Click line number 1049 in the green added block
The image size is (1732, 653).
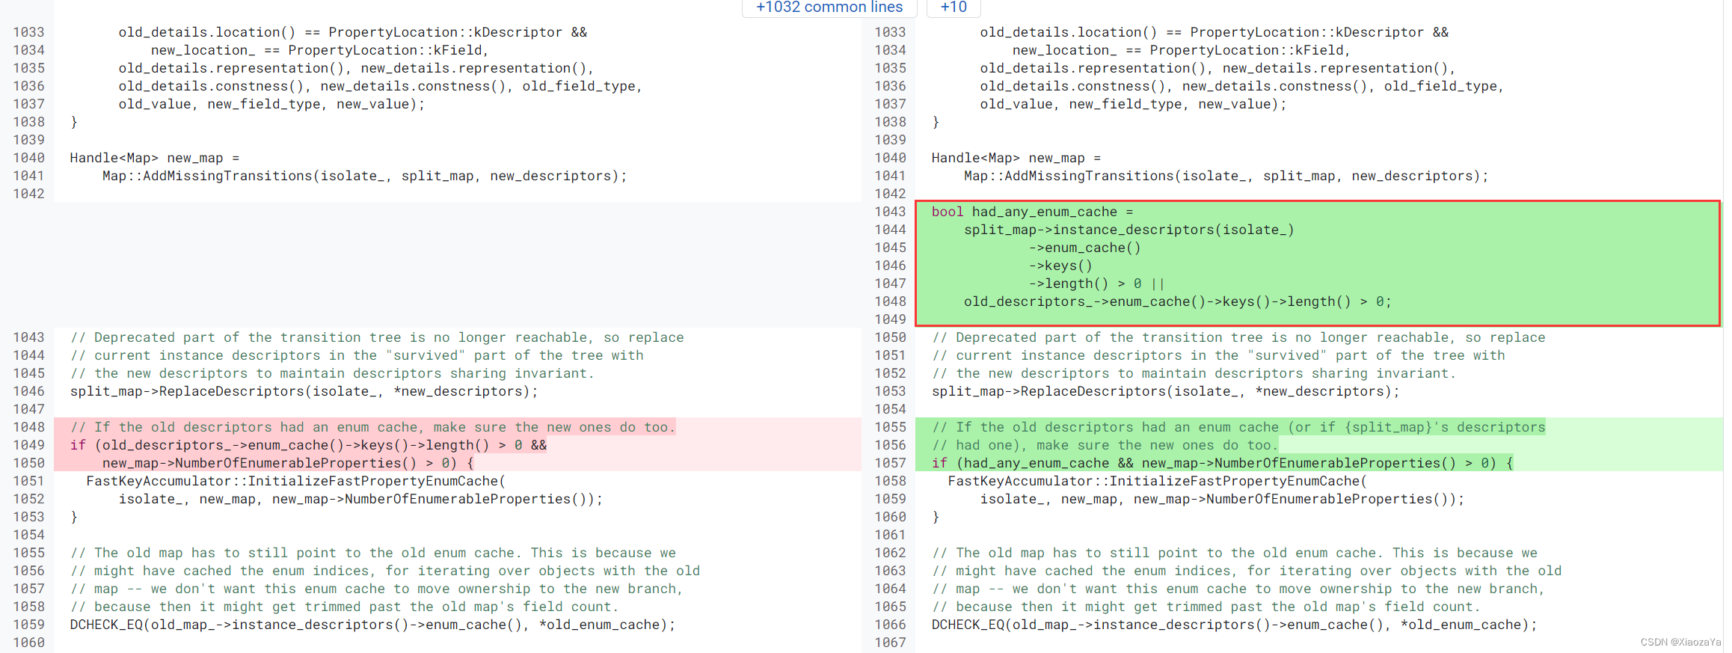tap(890, 319)
